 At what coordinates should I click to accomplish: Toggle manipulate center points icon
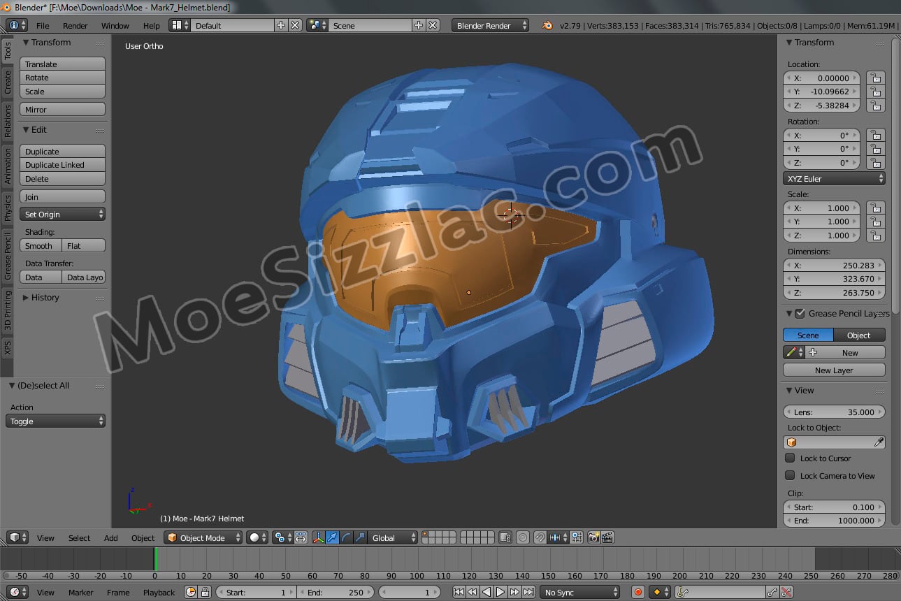click(301, 537)
